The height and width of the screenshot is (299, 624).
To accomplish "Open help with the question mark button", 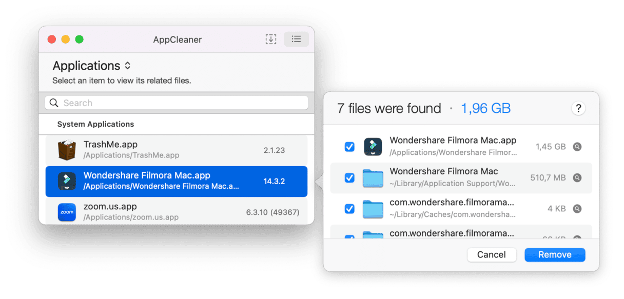I will point(578,108).
